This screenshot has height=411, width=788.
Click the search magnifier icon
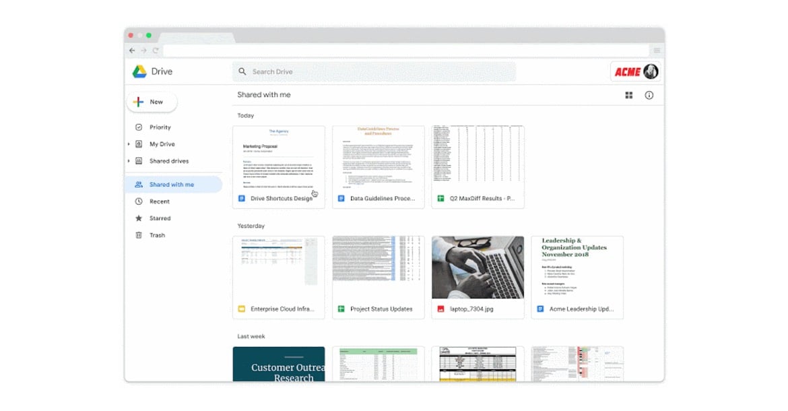[242, 71]
